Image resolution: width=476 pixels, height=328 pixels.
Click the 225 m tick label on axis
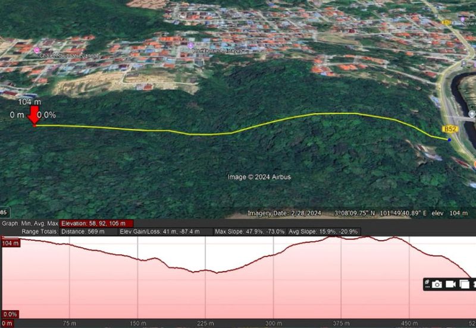pos(205,323)
